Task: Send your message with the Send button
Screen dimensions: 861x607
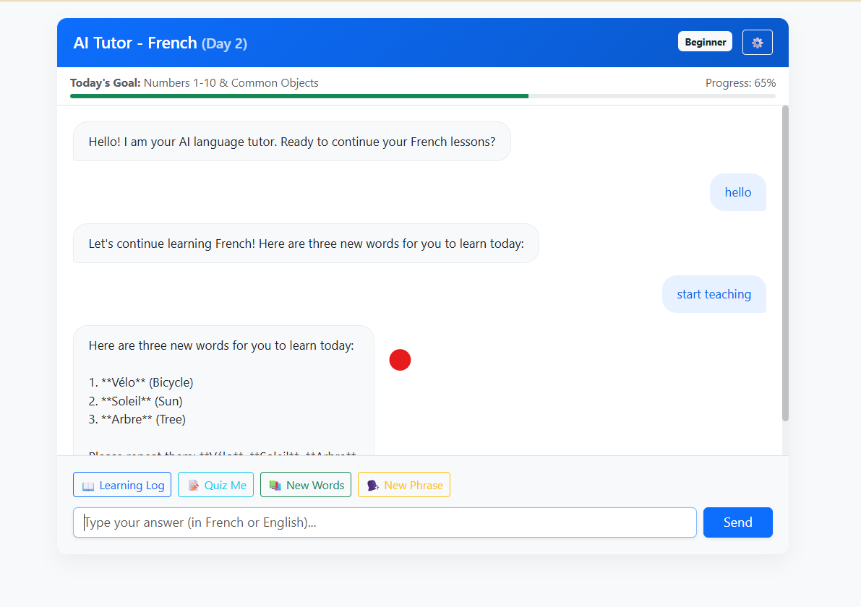Action: click(737, 522)
